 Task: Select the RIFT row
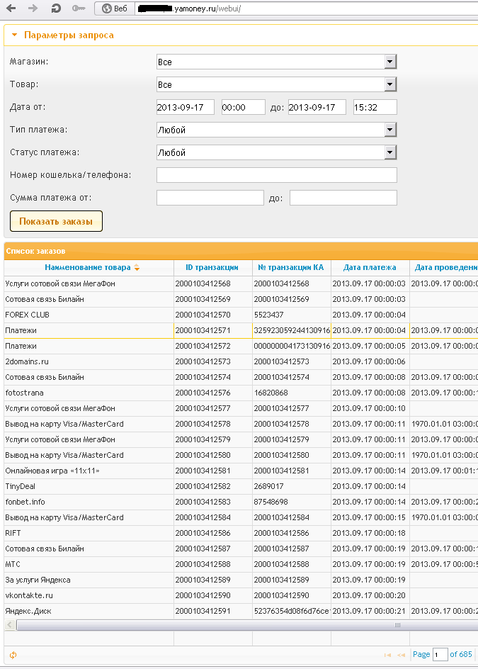point(241,533)
